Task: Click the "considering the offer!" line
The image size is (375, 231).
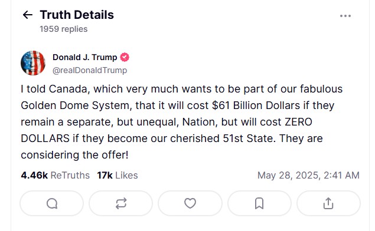Action: (74, 155)
